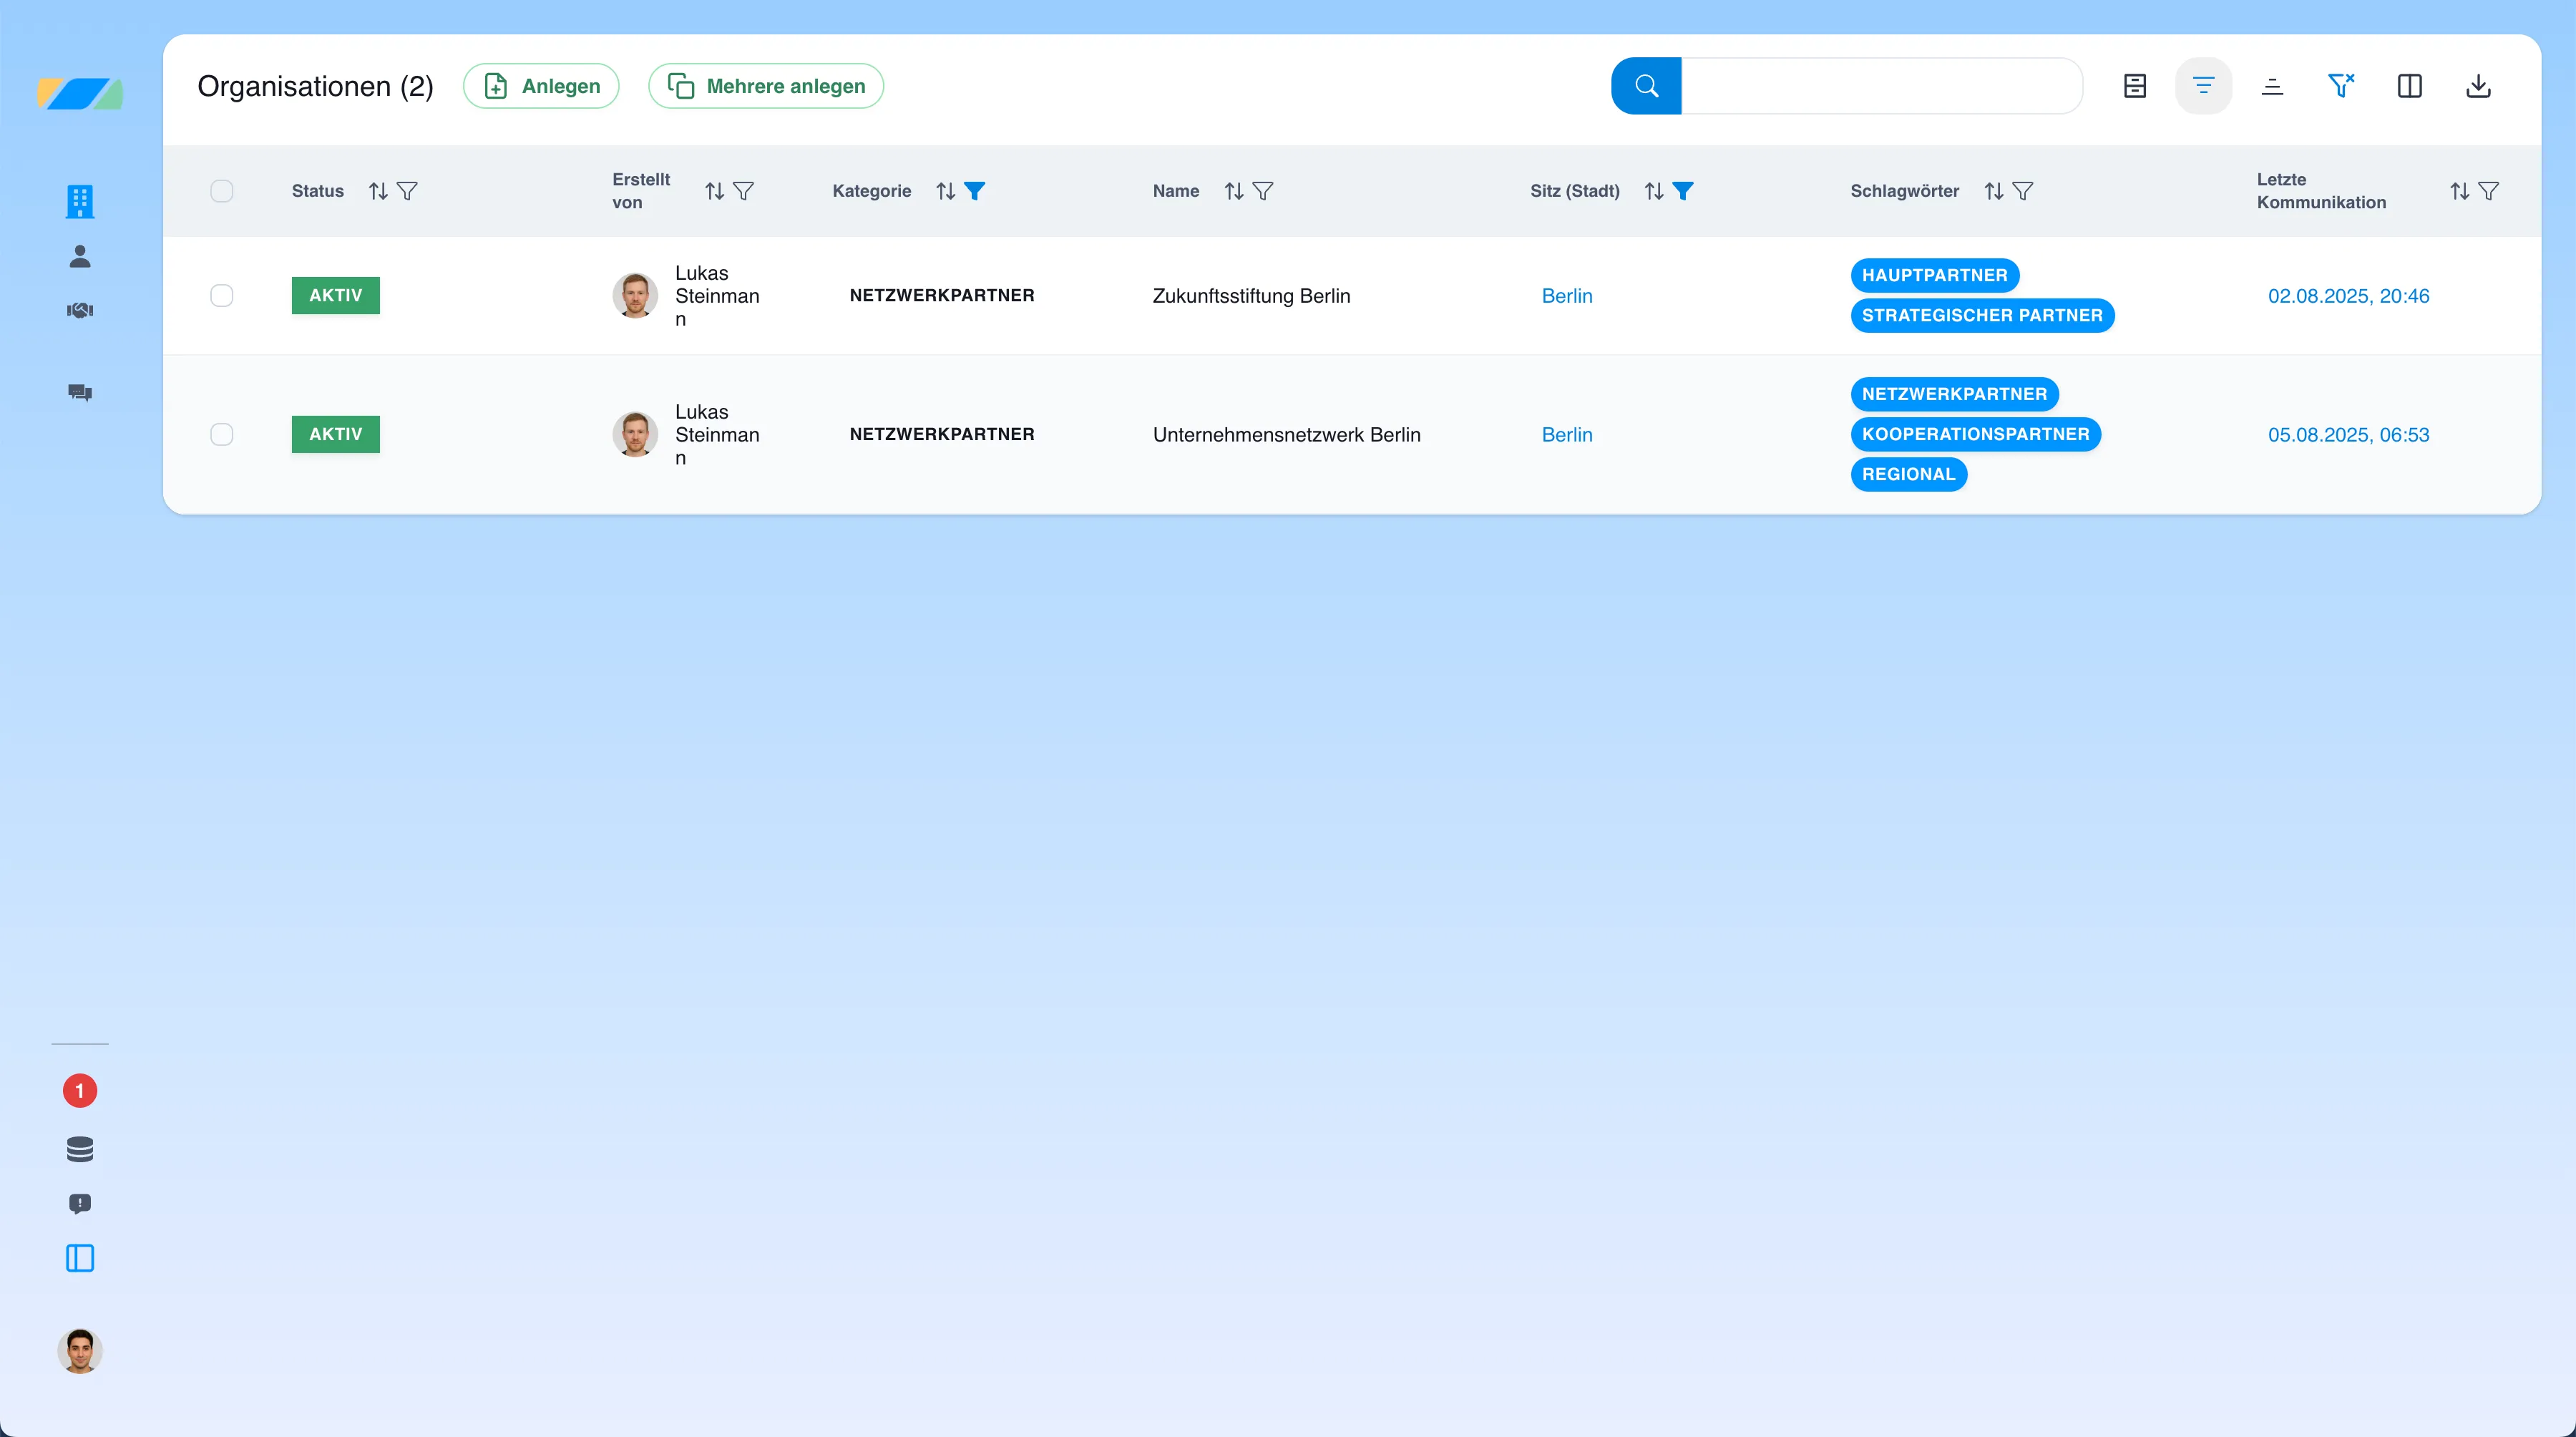Click the app logo at top left
The height and width of the screenshot is (1437, 2576).
click(80, 94)
